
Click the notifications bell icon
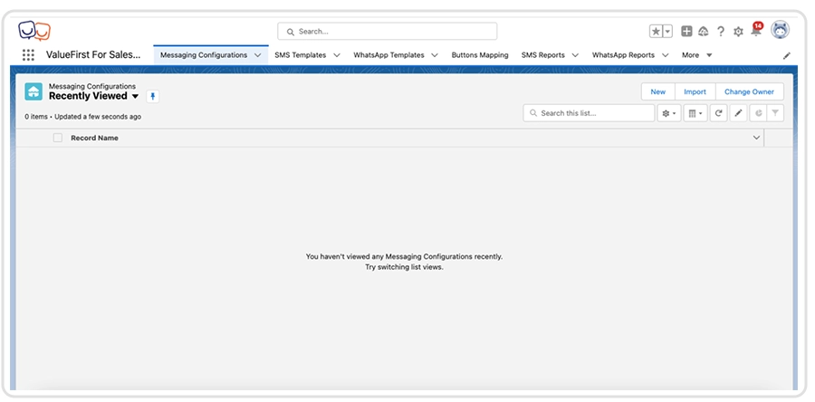click(756, 32)
